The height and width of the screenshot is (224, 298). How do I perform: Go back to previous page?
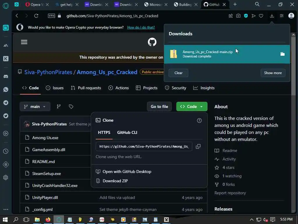coord(17,16)
